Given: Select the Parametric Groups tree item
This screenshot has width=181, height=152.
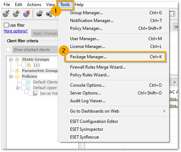Looking at the screenshot, I should click(x=40, y=71).
